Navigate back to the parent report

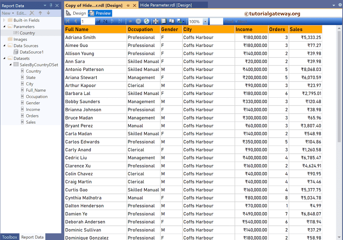tap(130, 21)
